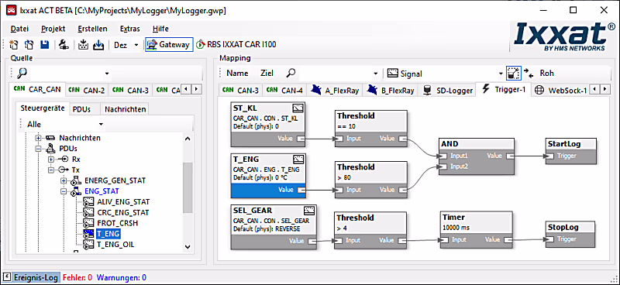This screenshot has width=620, height=285.
Task: Expand the Nachrichten tree node
Action: (x=38, y=138)
